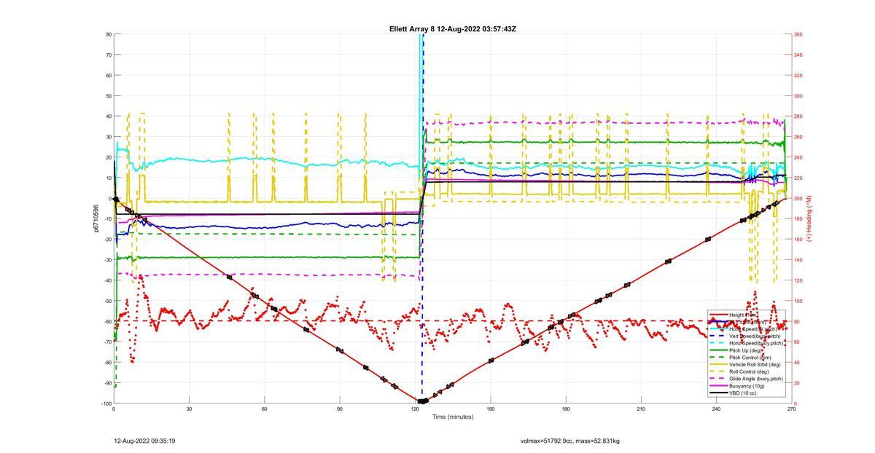
Task: Click the right y-axis tick label '20'
Action: [797, 383]
